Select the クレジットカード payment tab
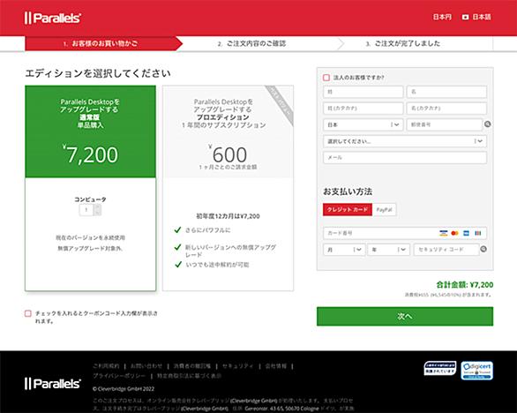This screenshot has height=413, width=517. (348, 209)
